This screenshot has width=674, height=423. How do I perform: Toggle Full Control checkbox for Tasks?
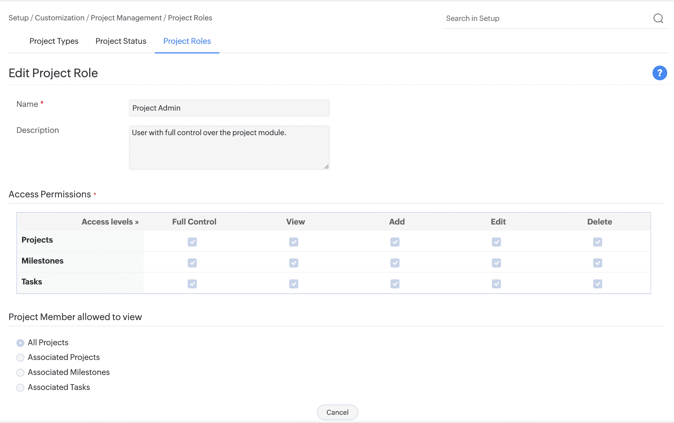(192, 284)
